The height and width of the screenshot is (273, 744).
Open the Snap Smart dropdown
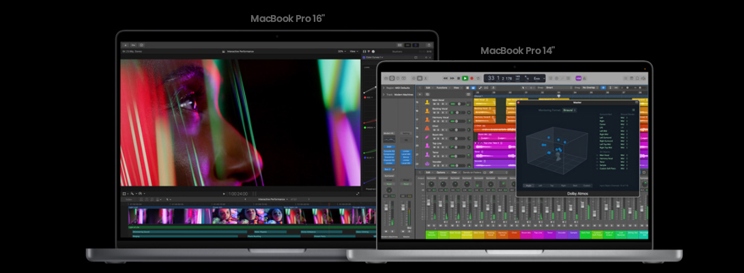click(559, 87)
